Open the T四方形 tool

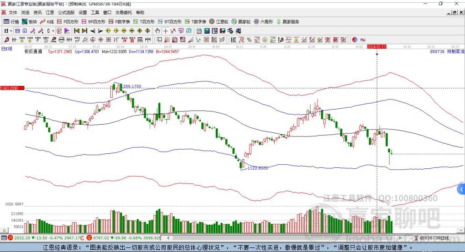[144, 22]
